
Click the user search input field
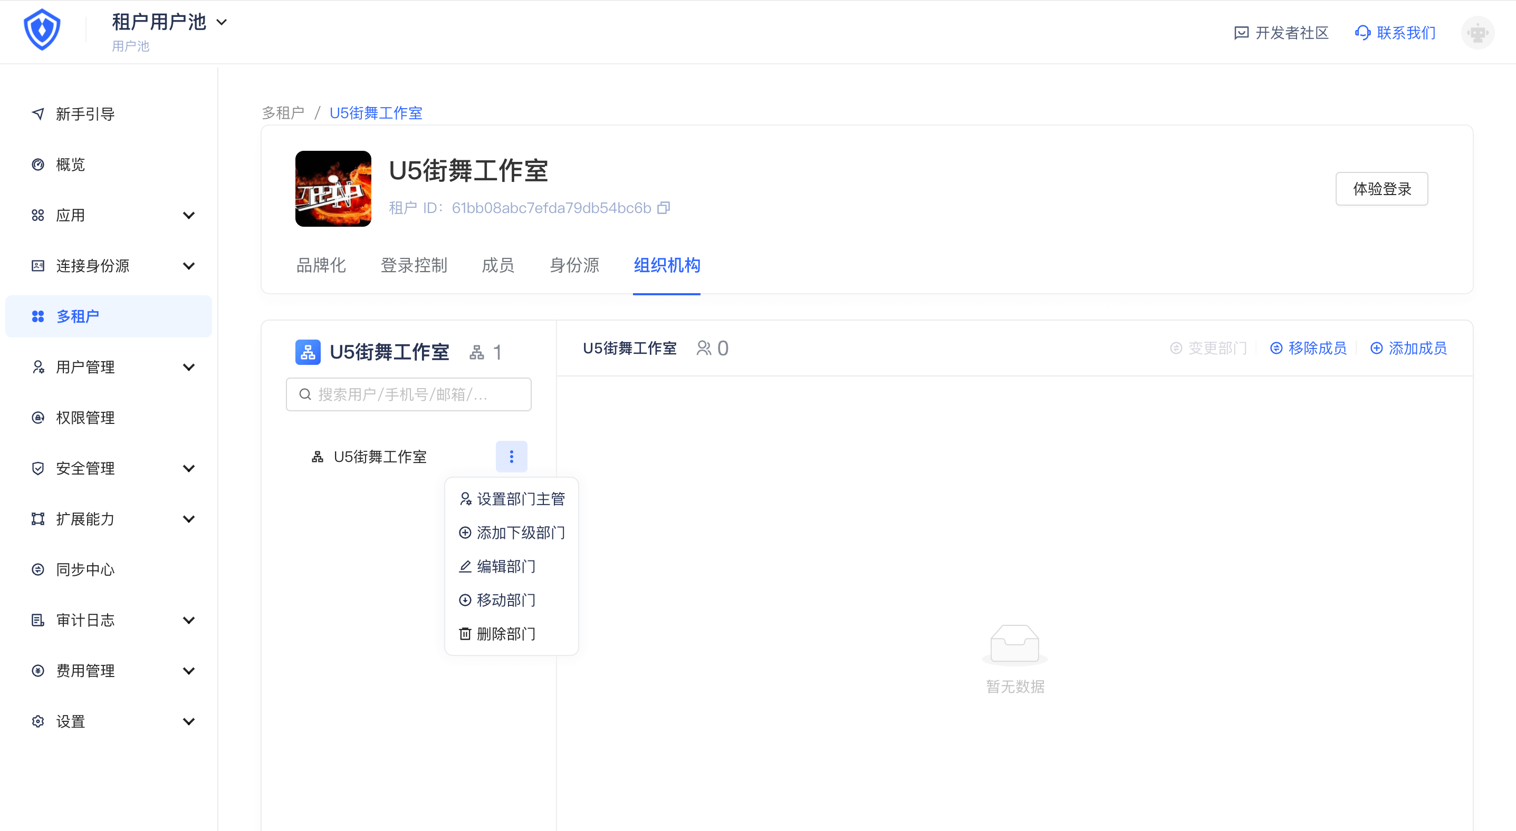[x=408, y=394]
